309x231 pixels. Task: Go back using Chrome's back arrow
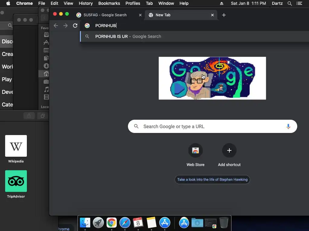coord(56,26)
